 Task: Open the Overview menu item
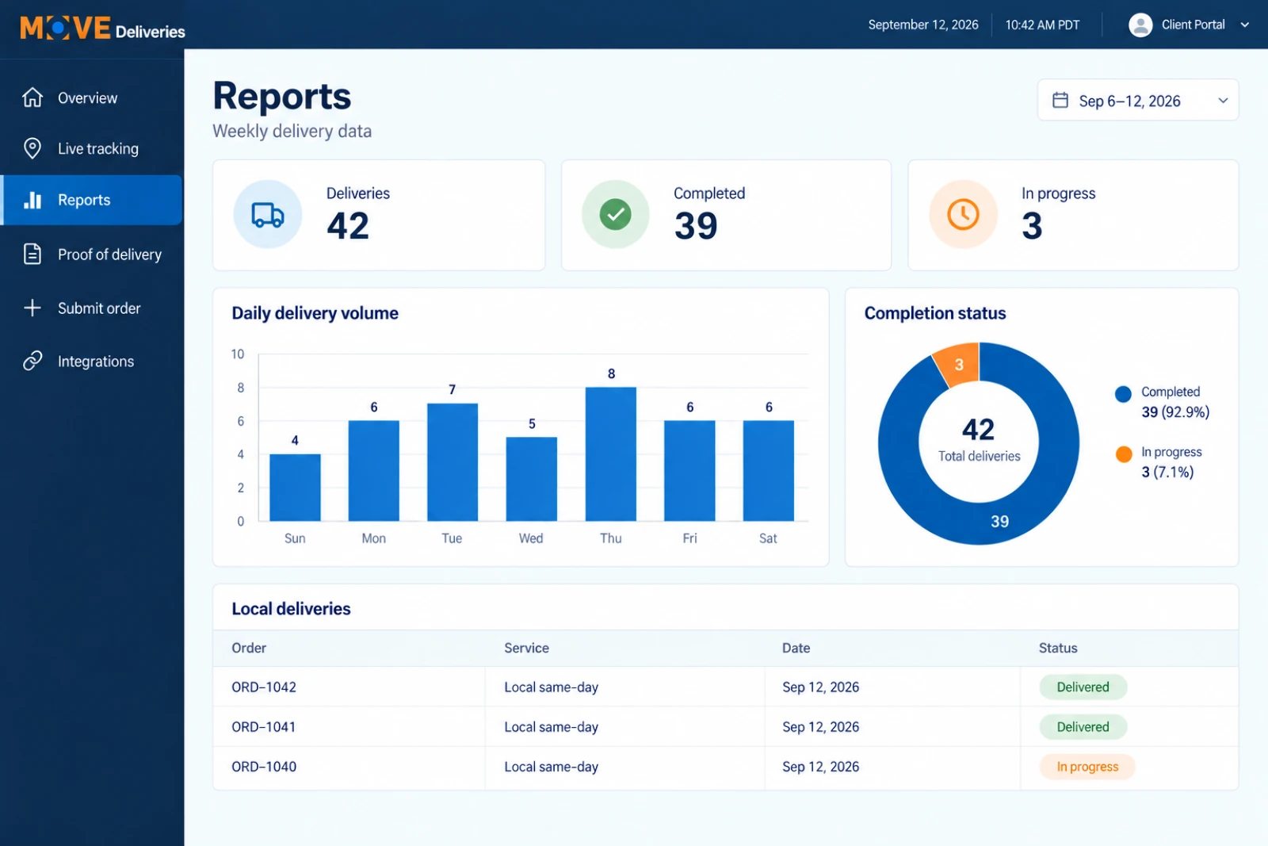click(92, 98)
